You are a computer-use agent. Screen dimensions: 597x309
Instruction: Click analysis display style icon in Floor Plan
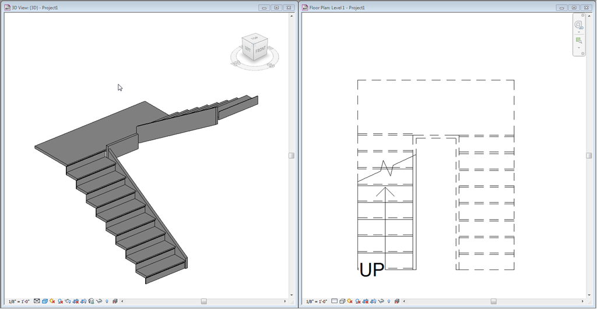pyautogui.click(x=396, y=301)
